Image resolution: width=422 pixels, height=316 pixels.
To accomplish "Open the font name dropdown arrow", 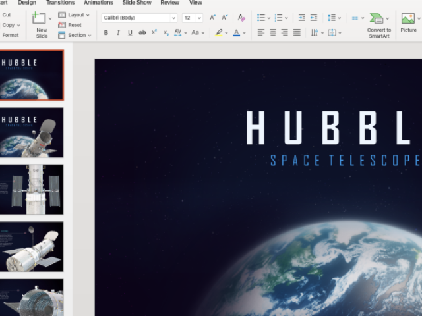I will (x=173, y=18).
